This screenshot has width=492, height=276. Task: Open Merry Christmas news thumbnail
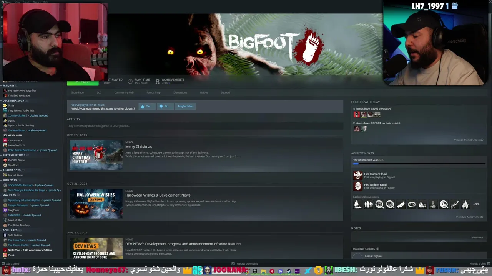(x=96, y=155)
